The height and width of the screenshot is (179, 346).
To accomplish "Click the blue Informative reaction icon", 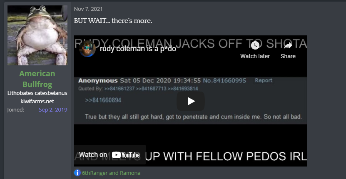I will tap(77, 173).
